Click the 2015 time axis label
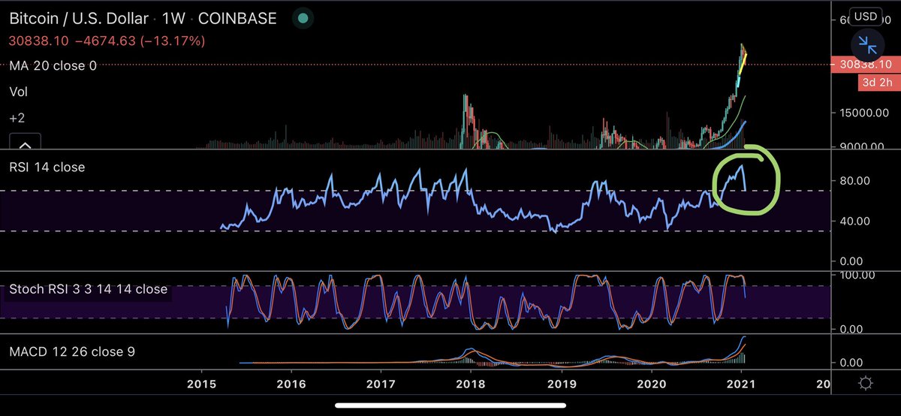 [201, 384]
